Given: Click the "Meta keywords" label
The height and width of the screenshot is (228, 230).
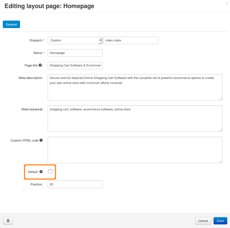Looking at the screenshot, I should tap(32, 109).
